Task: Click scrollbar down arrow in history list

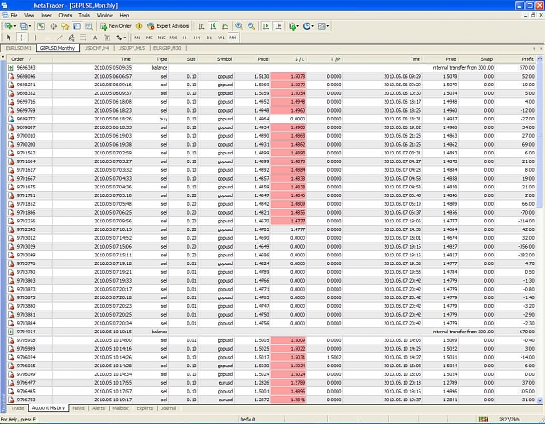Action: [x=540, y=400]
